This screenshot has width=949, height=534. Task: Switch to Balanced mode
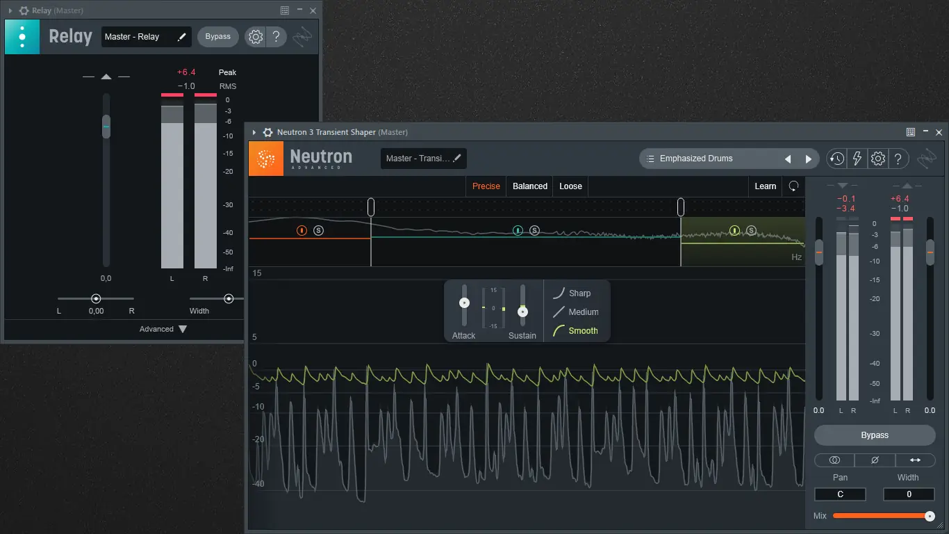[530, 186]
